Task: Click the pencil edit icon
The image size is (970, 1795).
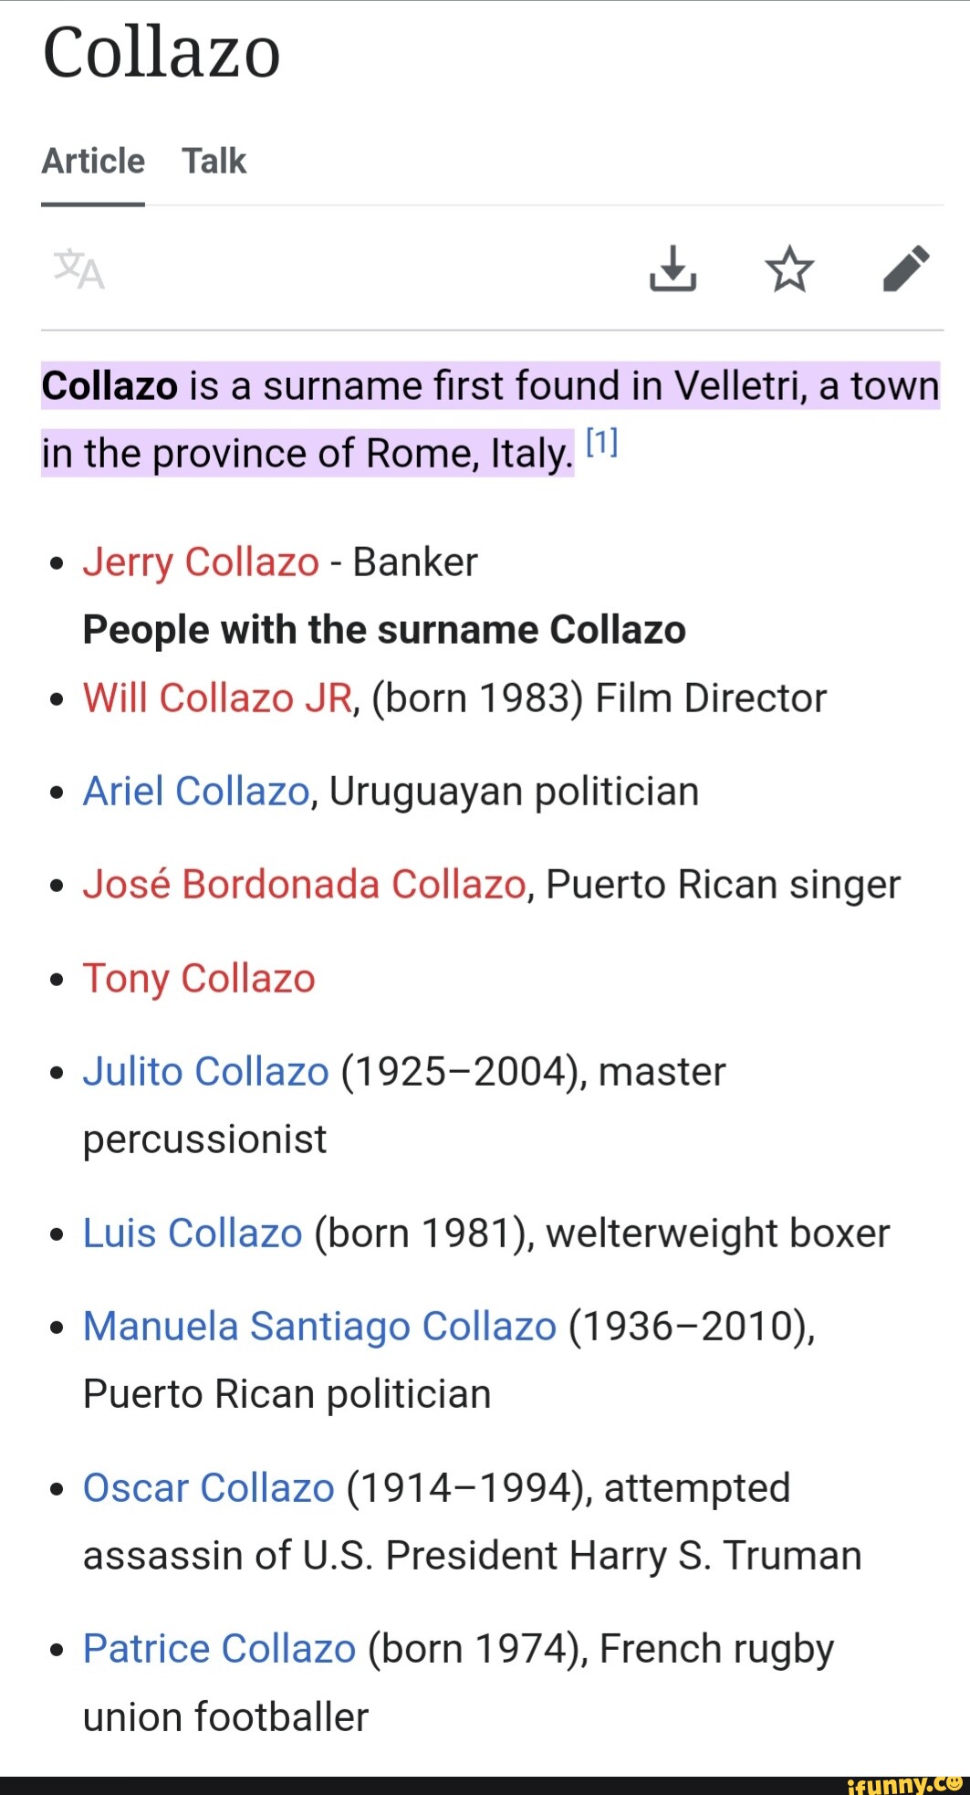Action: point(906,268)
